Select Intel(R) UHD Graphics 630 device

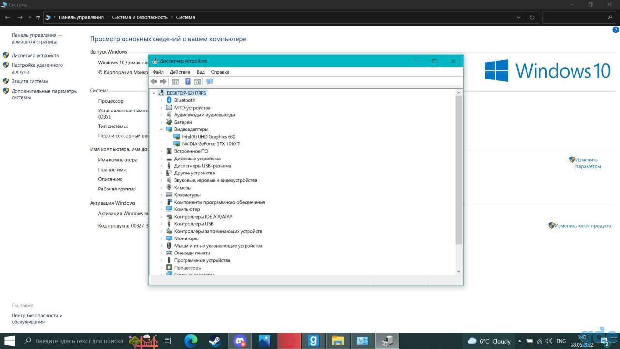tap(209, 137)
